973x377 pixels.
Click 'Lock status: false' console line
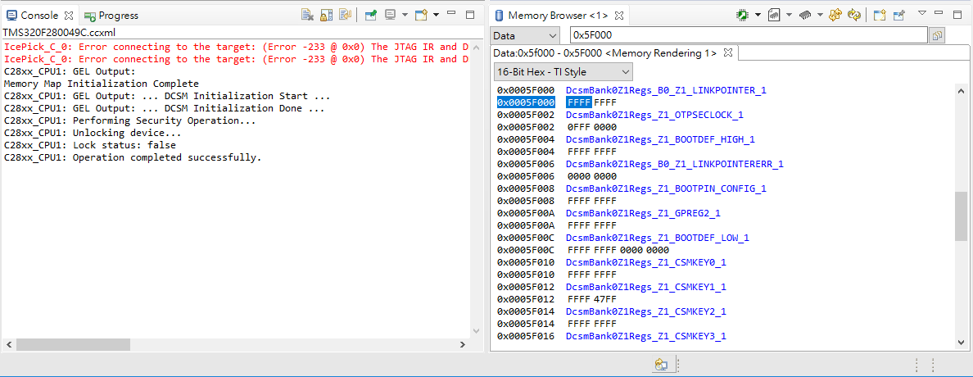[90, 145]
